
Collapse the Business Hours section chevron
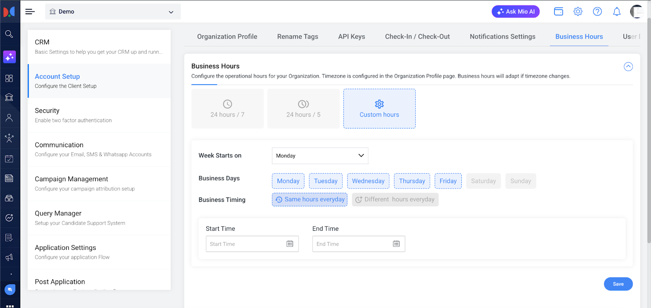point(628,67)
